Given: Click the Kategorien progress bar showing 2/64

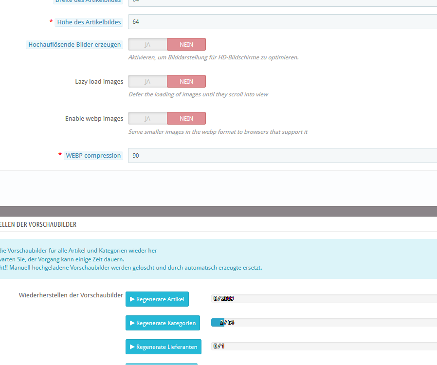Looking at the screenshot, I should [x=324, y=322].
